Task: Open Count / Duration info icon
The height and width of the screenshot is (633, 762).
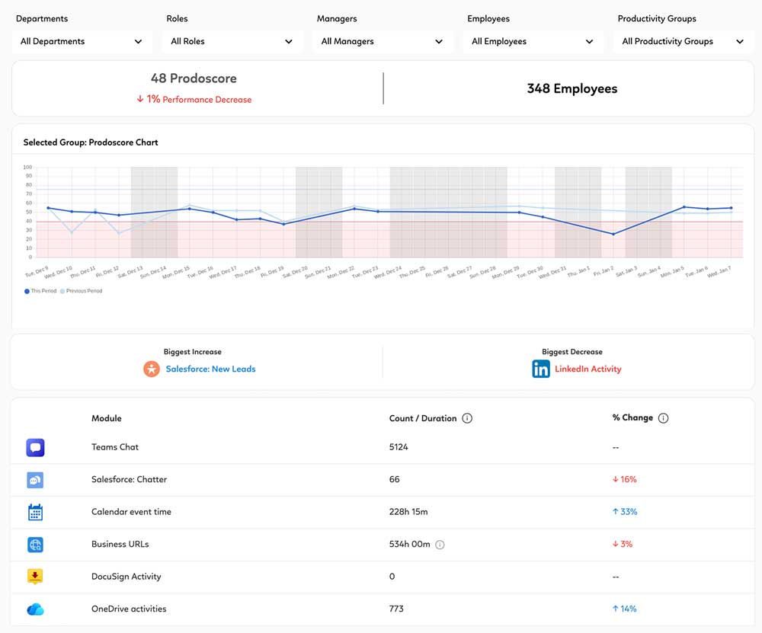Action: [x=467, y=418]
